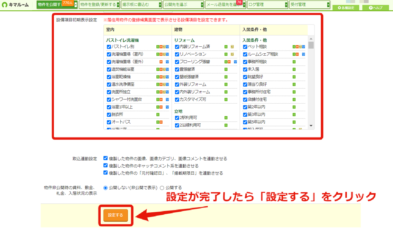Open the ログ管理 menu
393x231 pixels.
pyautogui.click(x=267, y=5)
